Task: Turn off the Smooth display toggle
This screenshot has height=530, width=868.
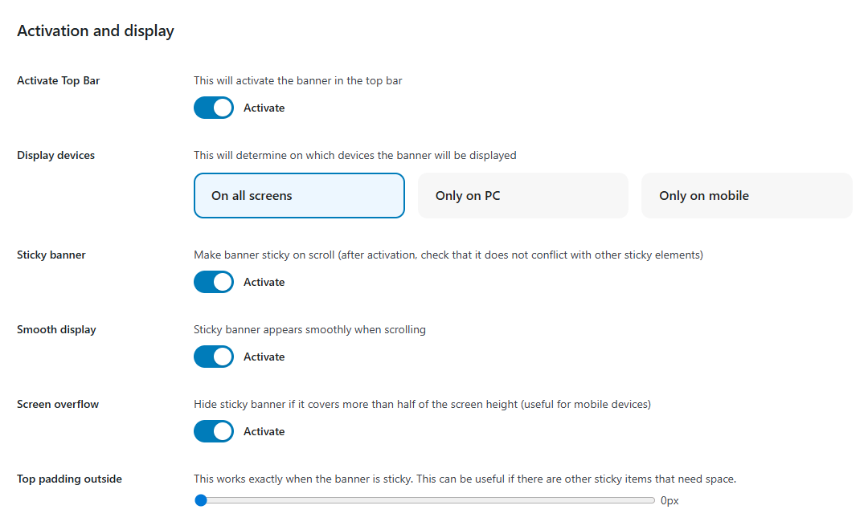Action: (x=214, y=357)
